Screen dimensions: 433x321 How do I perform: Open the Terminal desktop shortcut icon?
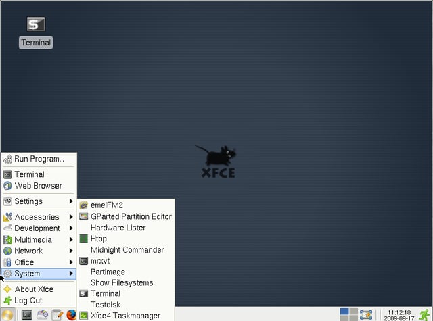click(36, 24)
